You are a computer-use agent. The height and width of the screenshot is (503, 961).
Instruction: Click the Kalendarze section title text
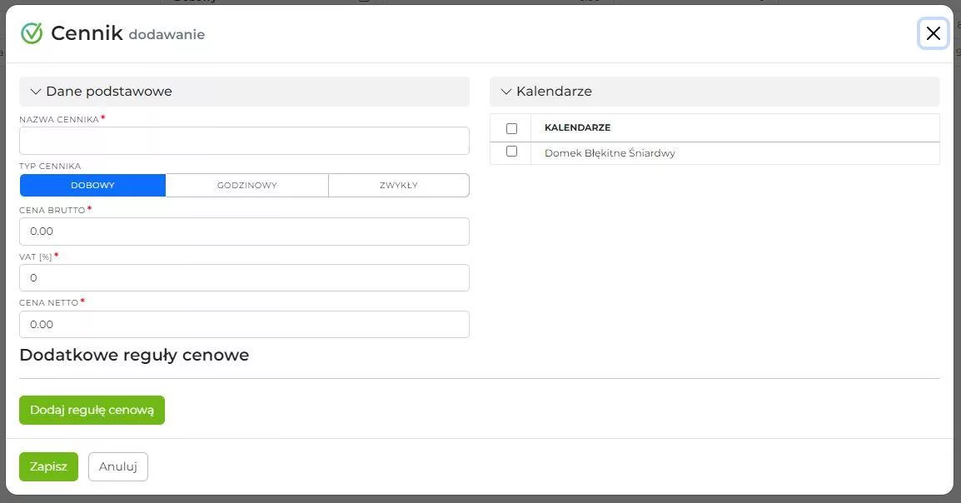pos(554,92)
